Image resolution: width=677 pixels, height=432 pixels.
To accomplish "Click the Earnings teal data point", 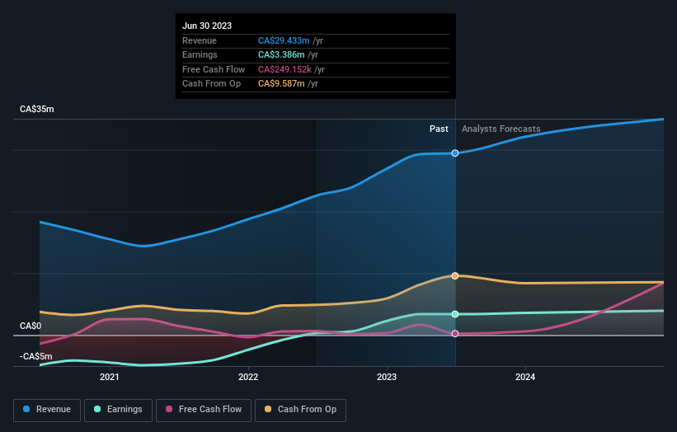I will 455,314.
